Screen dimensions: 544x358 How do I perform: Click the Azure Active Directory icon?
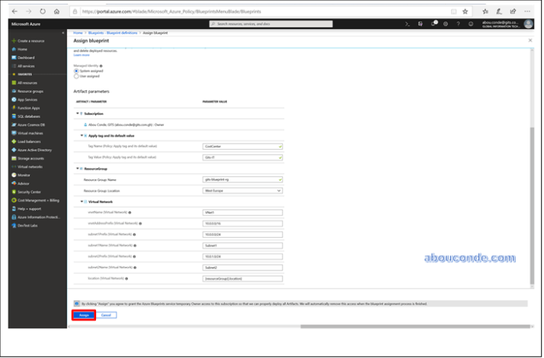pyautogui.click(x=14, y=150)
